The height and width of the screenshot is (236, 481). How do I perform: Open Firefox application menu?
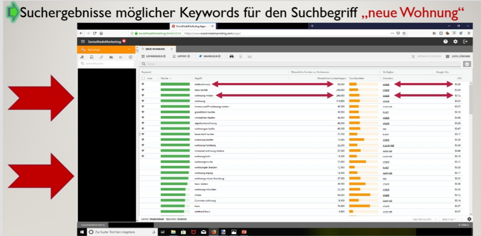[469, 33]
